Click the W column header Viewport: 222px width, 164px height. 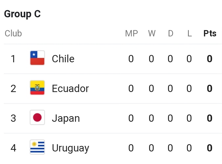(x=152, y=33)
